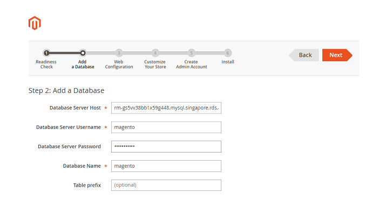378x212 pixels.
Task: Focus the Database Name field
Action: pyautogui.click(x=166, y=166)
